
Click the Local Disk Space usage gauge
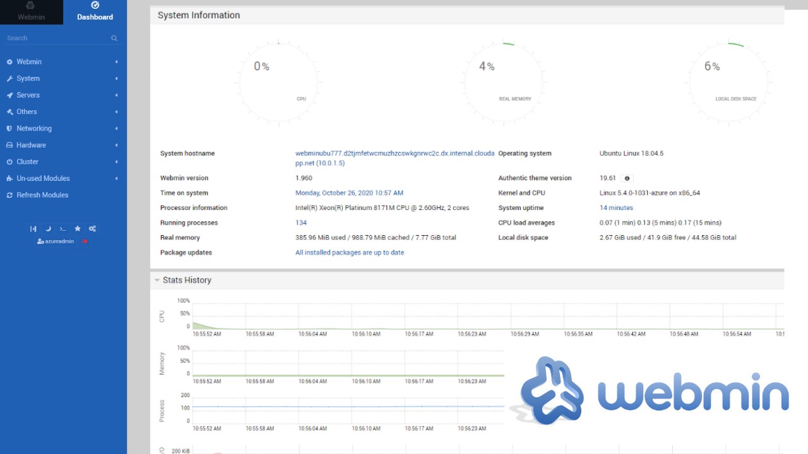pos(729,83)
